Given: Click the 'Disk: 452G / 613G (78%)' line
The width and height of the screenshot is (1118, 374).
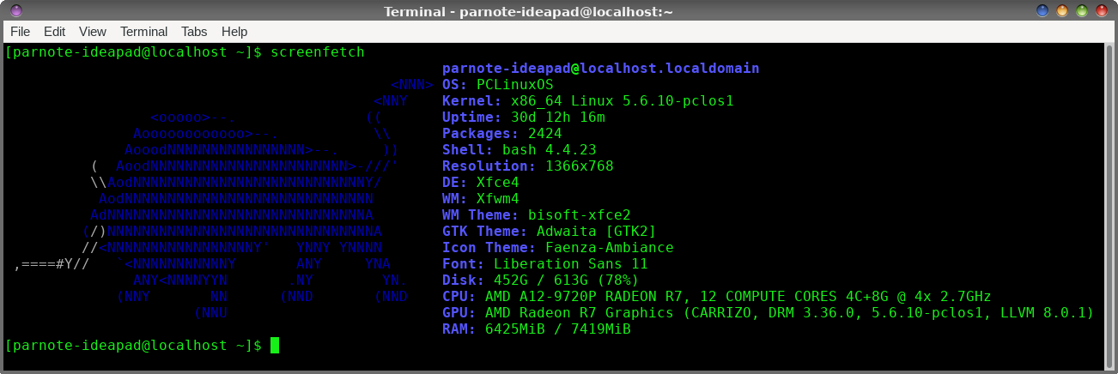Looking at the screenshot, I should coord(541,280).
